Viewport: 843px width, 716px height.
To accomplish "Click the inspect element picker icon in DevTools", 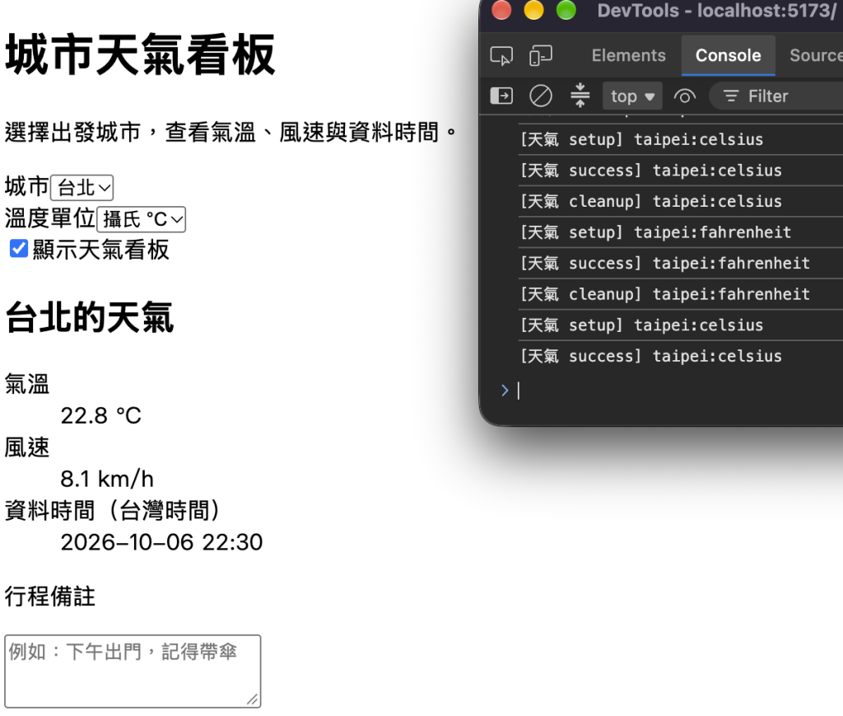I will pos(501,55).
